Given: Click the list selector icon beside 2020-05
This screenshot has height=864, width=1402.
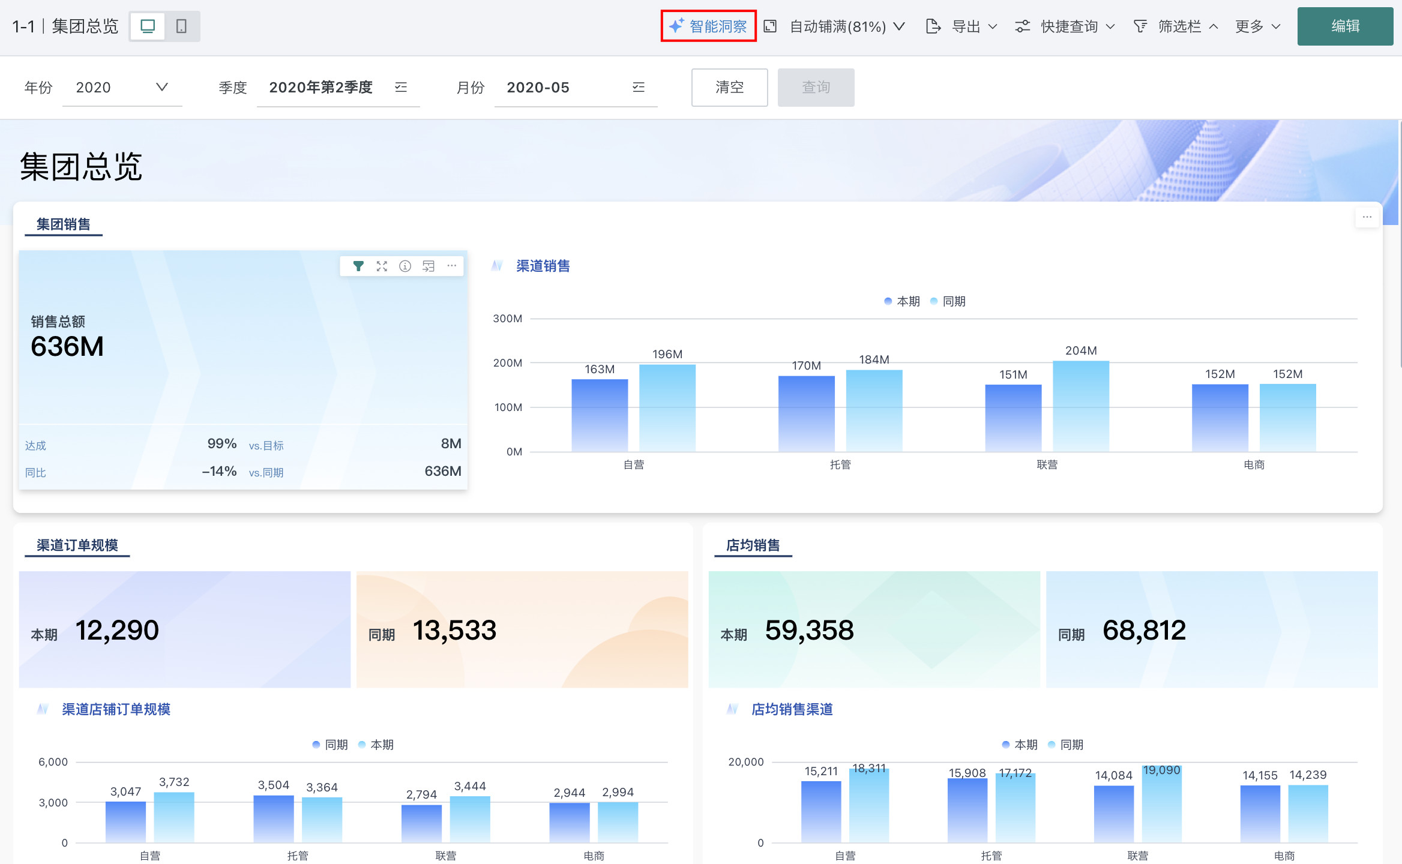Looking at the screenshot, I should point(639,88).
